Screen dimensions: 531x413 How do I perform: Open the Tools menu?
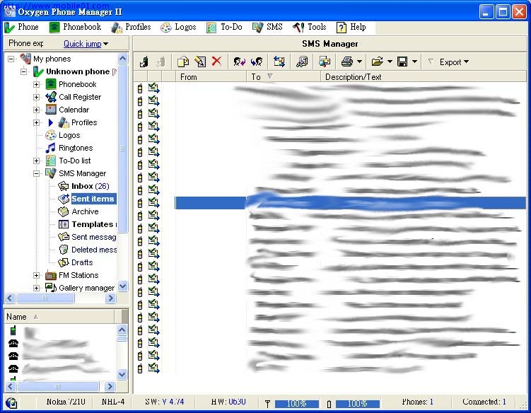coord(309,27)
